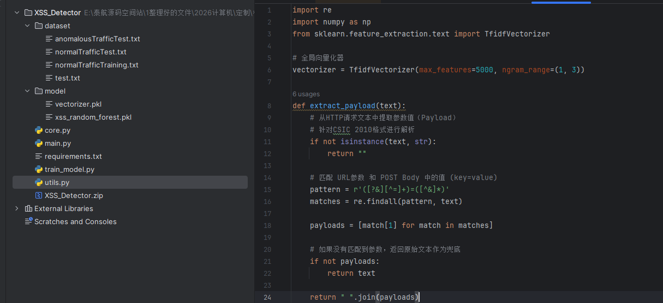Click train_model.py Python icon
Screen dimensions: 663x303
[x=39, y=169]
